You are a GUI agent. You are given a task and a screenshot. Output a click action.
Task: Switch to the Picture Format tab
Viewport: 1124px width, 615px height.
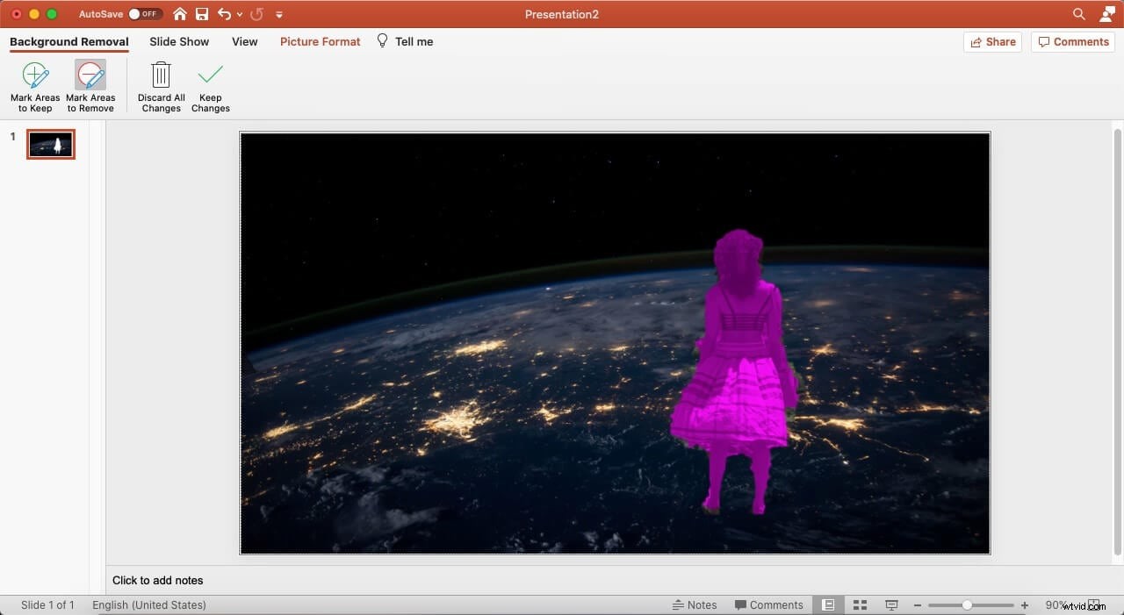(x=320, y=41)
